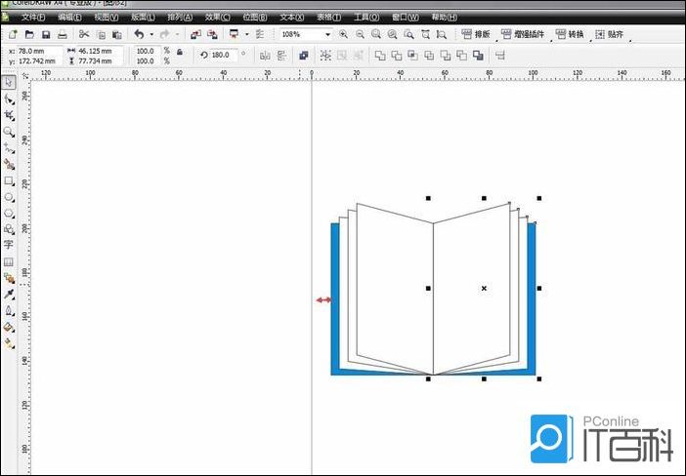Select the Polygon tool
The image size is (686, 476).
click(x=9, y=214)
